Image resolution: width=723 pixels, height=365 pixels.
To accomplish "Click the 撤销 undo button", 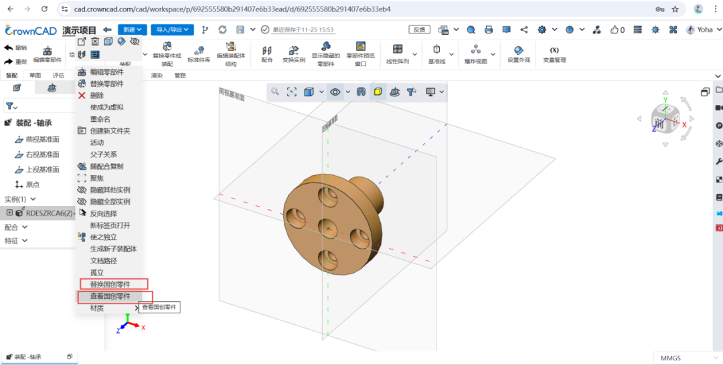I will click(16, 47).
